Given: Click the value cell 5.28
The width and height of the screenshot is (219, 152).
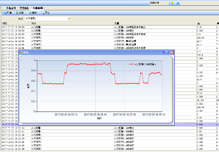Looking at the screenshot, I should (206, 118).
